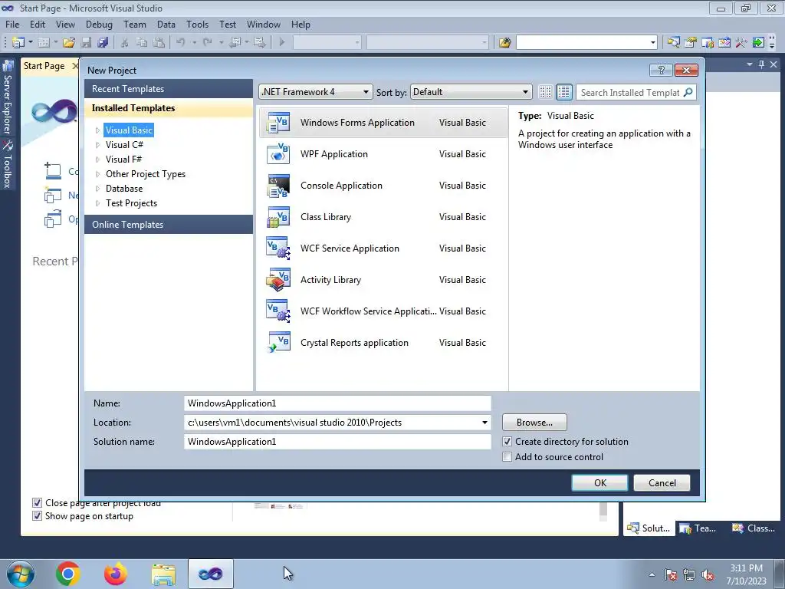Expand the Visual Basic tree node

pos(97,130)
